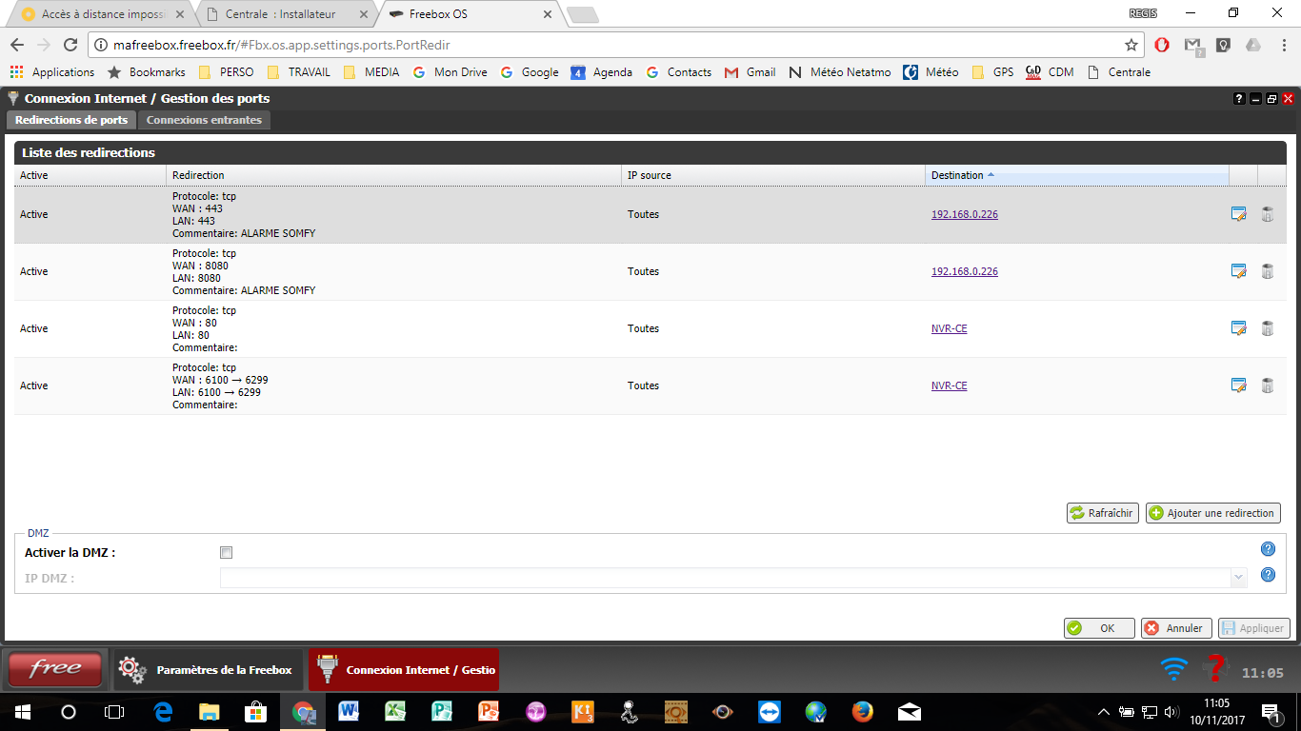Open Chrome Applications shortcut
The height and width of the screenshot is (731, 1301).
tap(52, 72)
